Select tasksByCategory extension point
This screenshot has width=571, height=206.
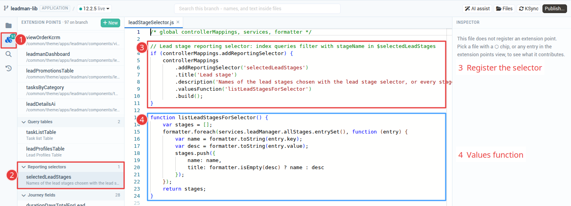click(71, 90)
